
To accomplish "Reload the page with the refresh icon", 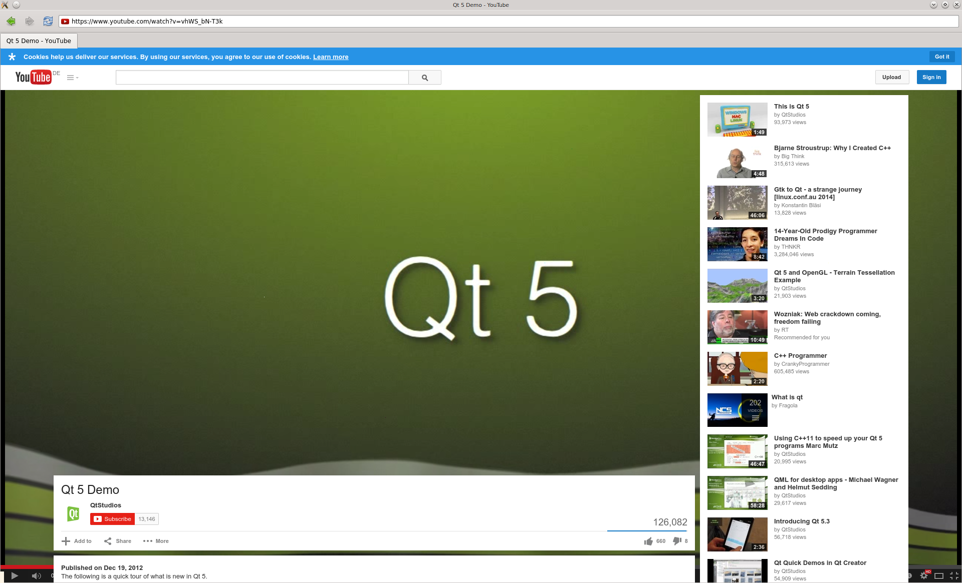I will [48, 21].
